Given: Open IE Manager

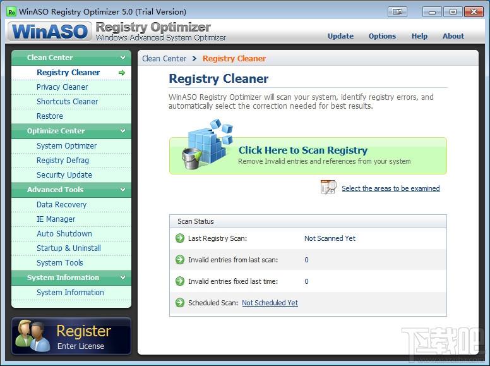Looking at the screenshot, I should 71,219.
